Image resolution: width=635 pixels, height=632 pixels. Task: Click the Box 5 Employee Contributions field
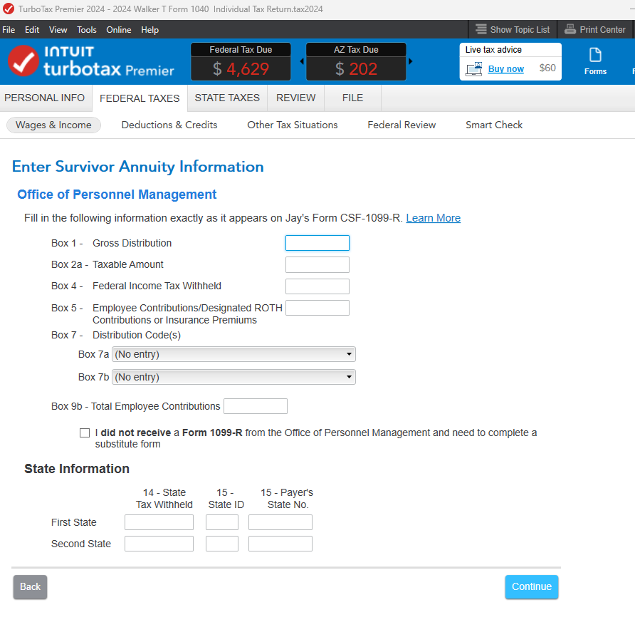click(317, 308)
